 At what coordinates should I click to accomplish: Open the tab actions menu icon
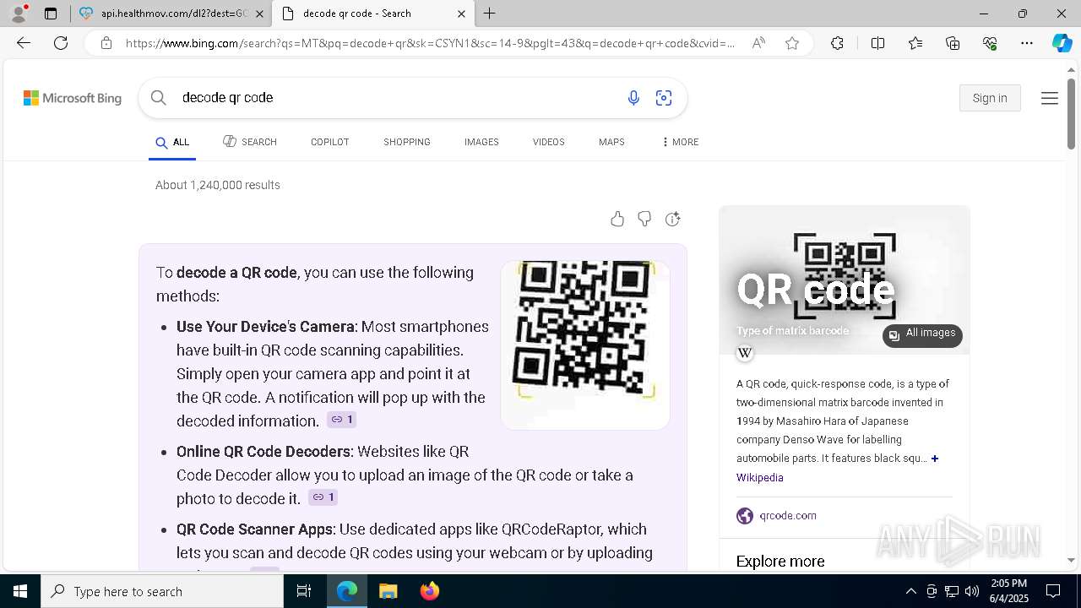coord(51,14)
